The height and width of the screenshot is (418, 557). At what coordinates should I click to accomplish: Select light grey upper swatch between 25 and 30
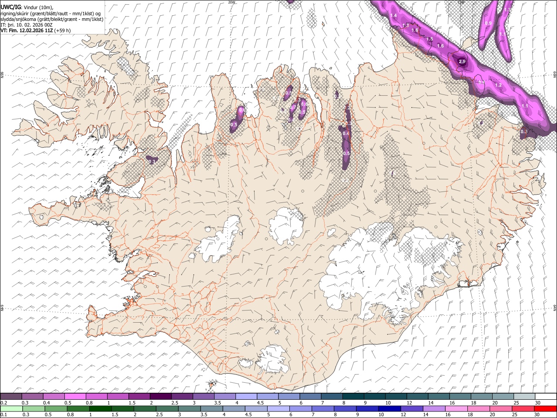[x=524, y=396]
